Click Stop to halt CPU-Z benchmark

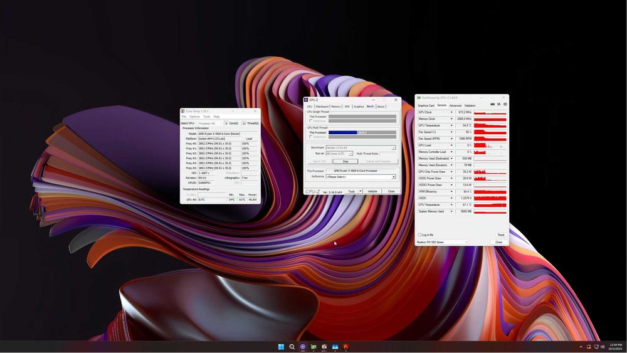pyautogui.click(x=345, y=162)
